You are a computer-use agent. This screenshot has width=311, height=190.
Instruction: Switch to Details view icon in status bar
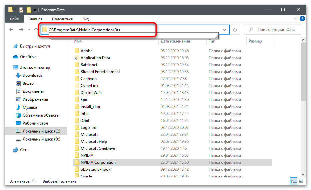click(x=294, y=181)
